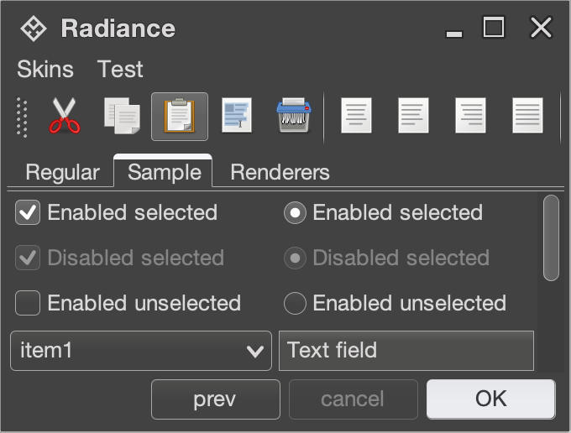This screenshot has height=433, width=571.
Task: Click the Paste clipboard icon
Action: tap(179, 116)
